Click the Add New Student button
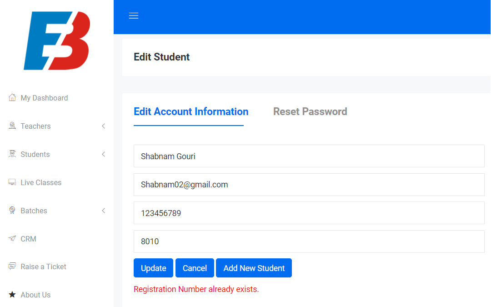This screenshot has height=307, width=491. (254, 268)
